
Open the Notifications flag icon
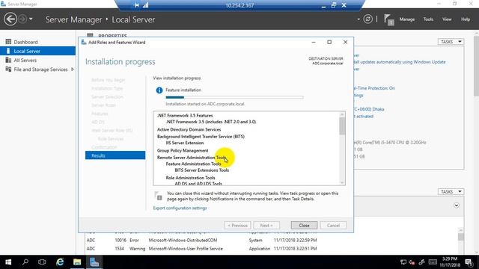point(388,19)
